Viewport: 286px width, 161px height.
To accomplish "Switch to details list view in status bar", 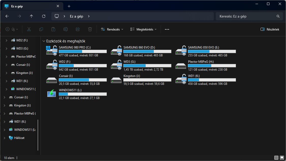I will (x=276, y=158).
